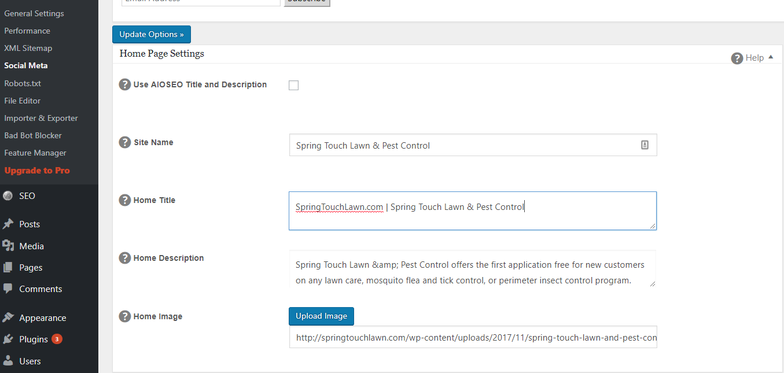Click the Site Name label text
Image resolution: width=784 pixels, height=373 pixels.
(153, 142)
